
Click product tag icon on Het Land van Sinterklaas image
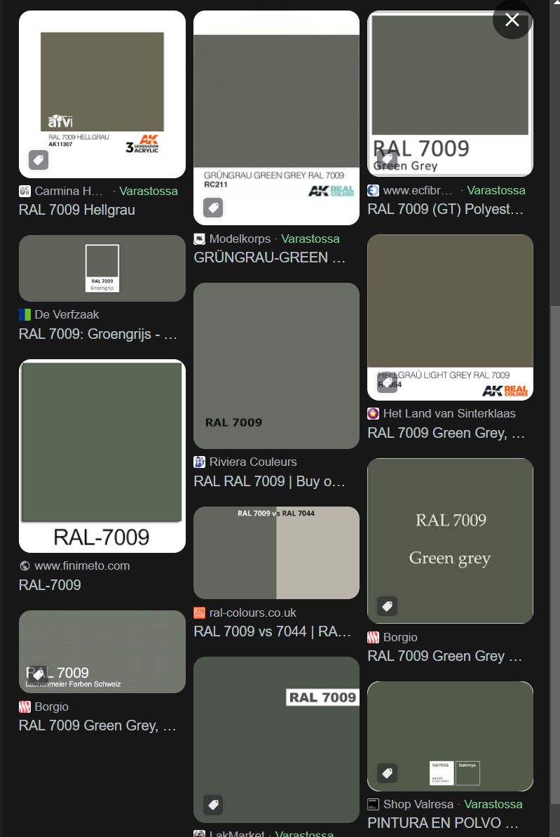(x=387, y=382)
